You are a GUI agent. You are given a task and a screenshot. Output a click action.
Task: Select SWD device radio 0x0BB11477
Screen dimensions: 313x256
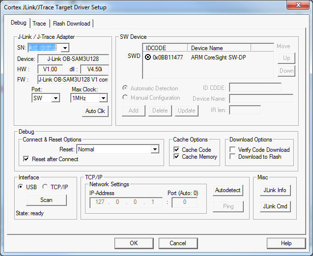148,57
